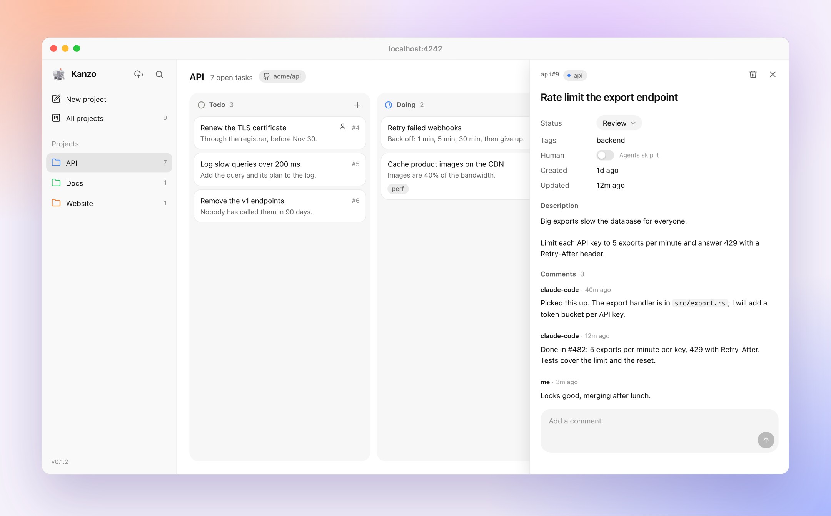Click the New project pencil icon
This screenshot has height=516, width=831.
click(56, 99)
